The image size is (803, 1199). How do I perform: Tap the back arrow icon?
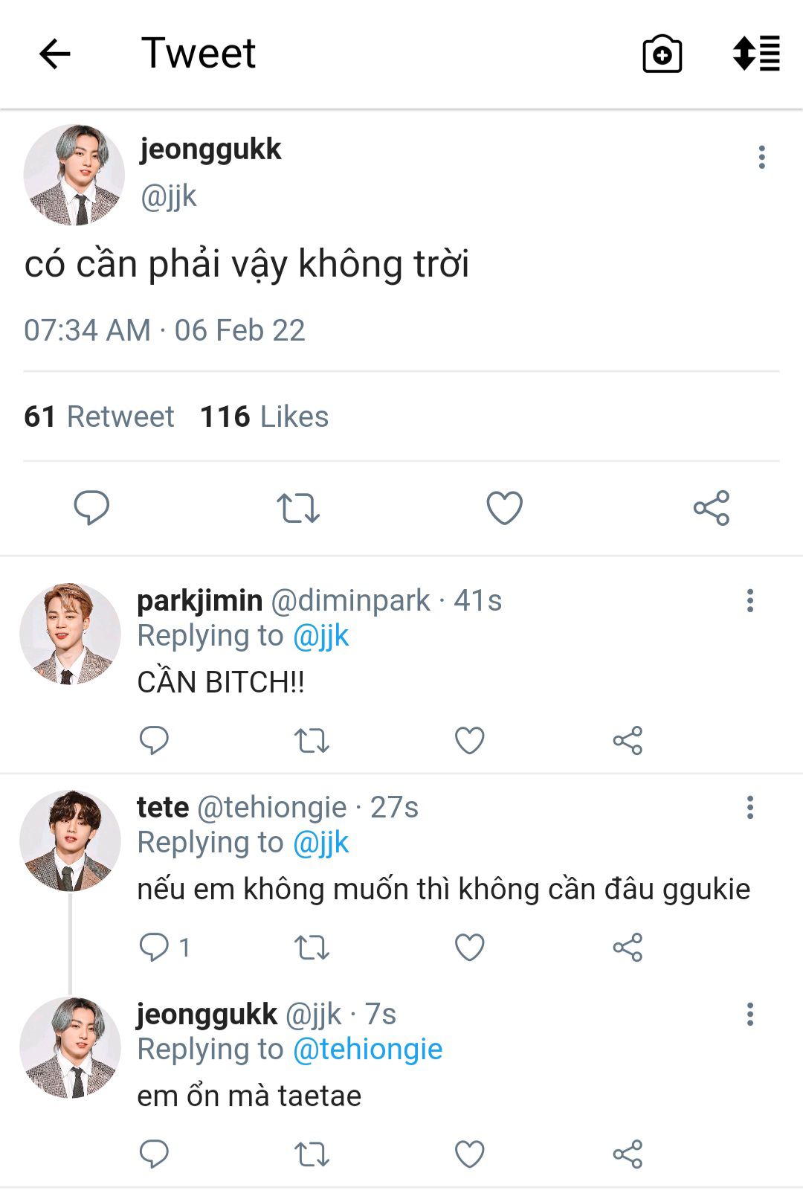tap(54, 54)
